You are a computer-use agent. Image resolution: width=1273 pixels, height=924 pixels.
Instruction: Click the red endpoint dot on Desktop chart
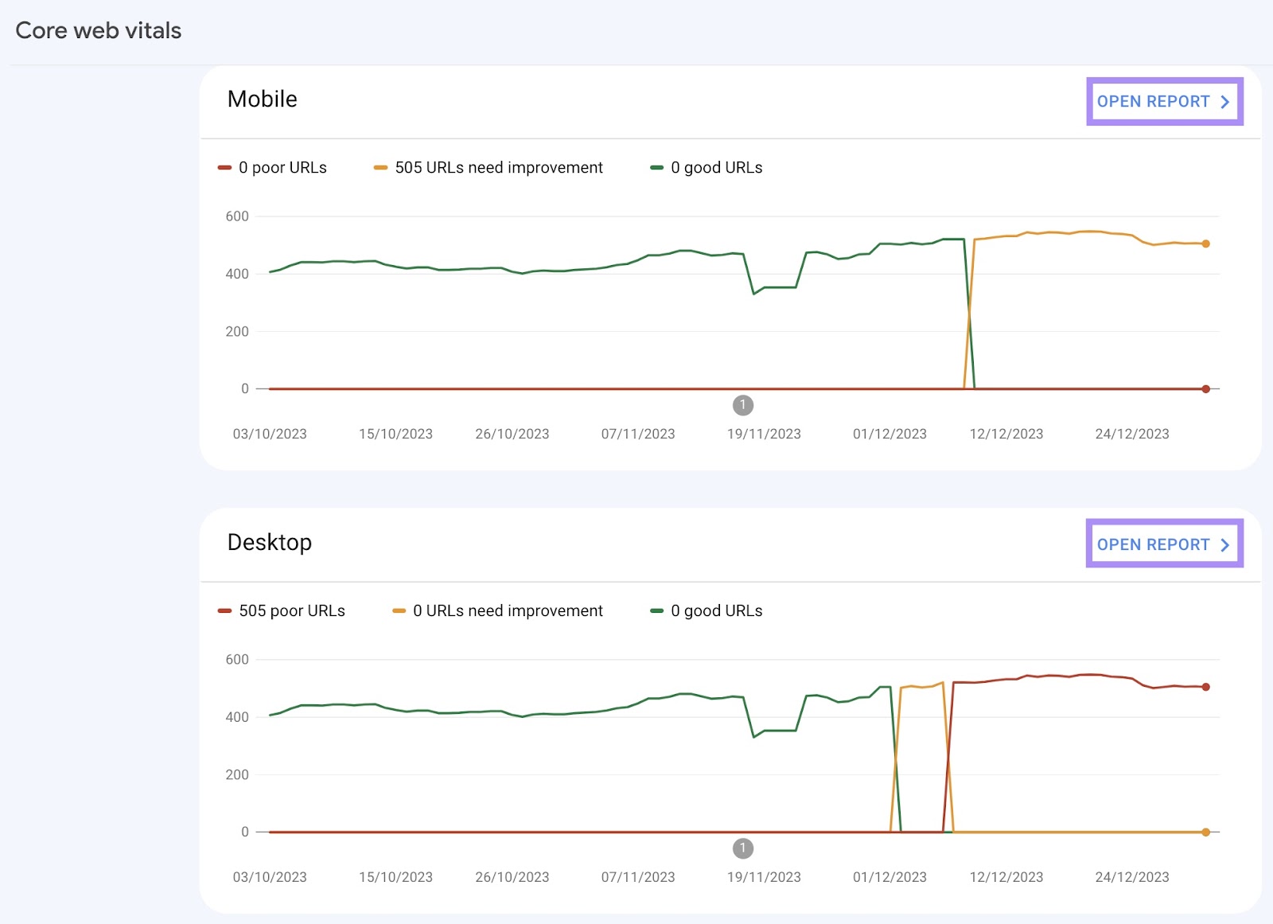click(1205, 685)
